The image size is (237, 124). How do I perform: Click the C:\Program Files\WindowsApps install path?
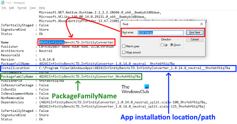(134, 68)
